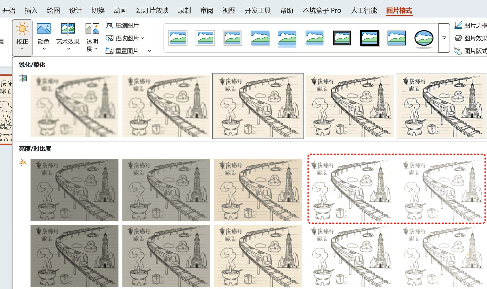
Task: Open dropdown arrow next to 重置图片
Action: (149, 51)
